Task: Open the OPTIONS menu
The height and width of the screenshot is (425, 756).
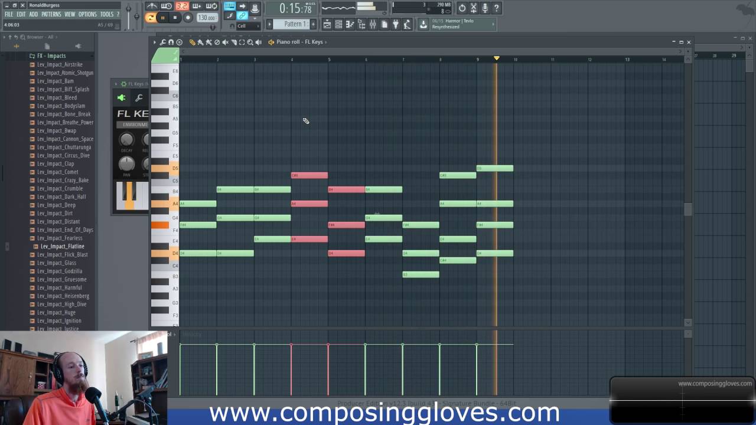Action: tap(87, 14)
